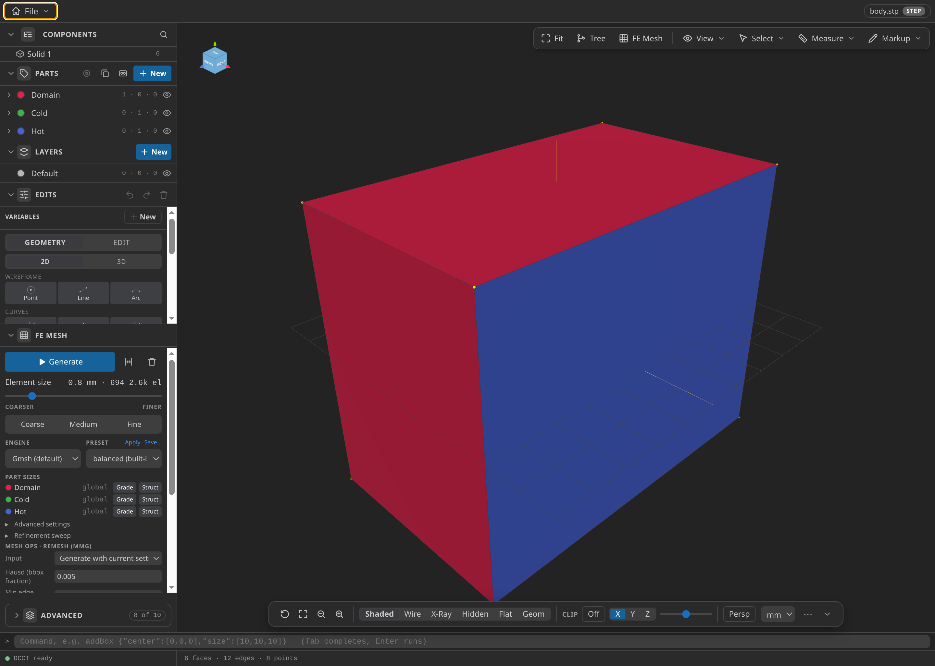Toggle the Persp projection button
Viewport: 935px width, 666px height.
[739, 614]
